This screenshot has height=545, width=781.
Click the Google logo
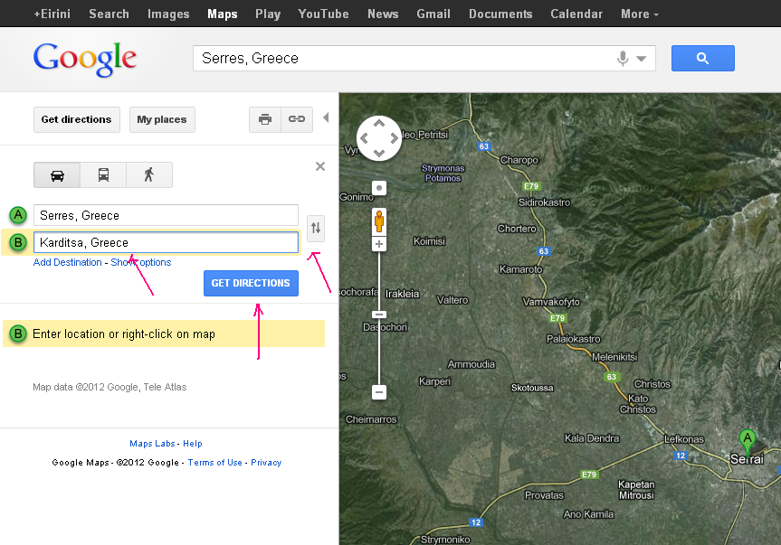(x=85, y=59)
